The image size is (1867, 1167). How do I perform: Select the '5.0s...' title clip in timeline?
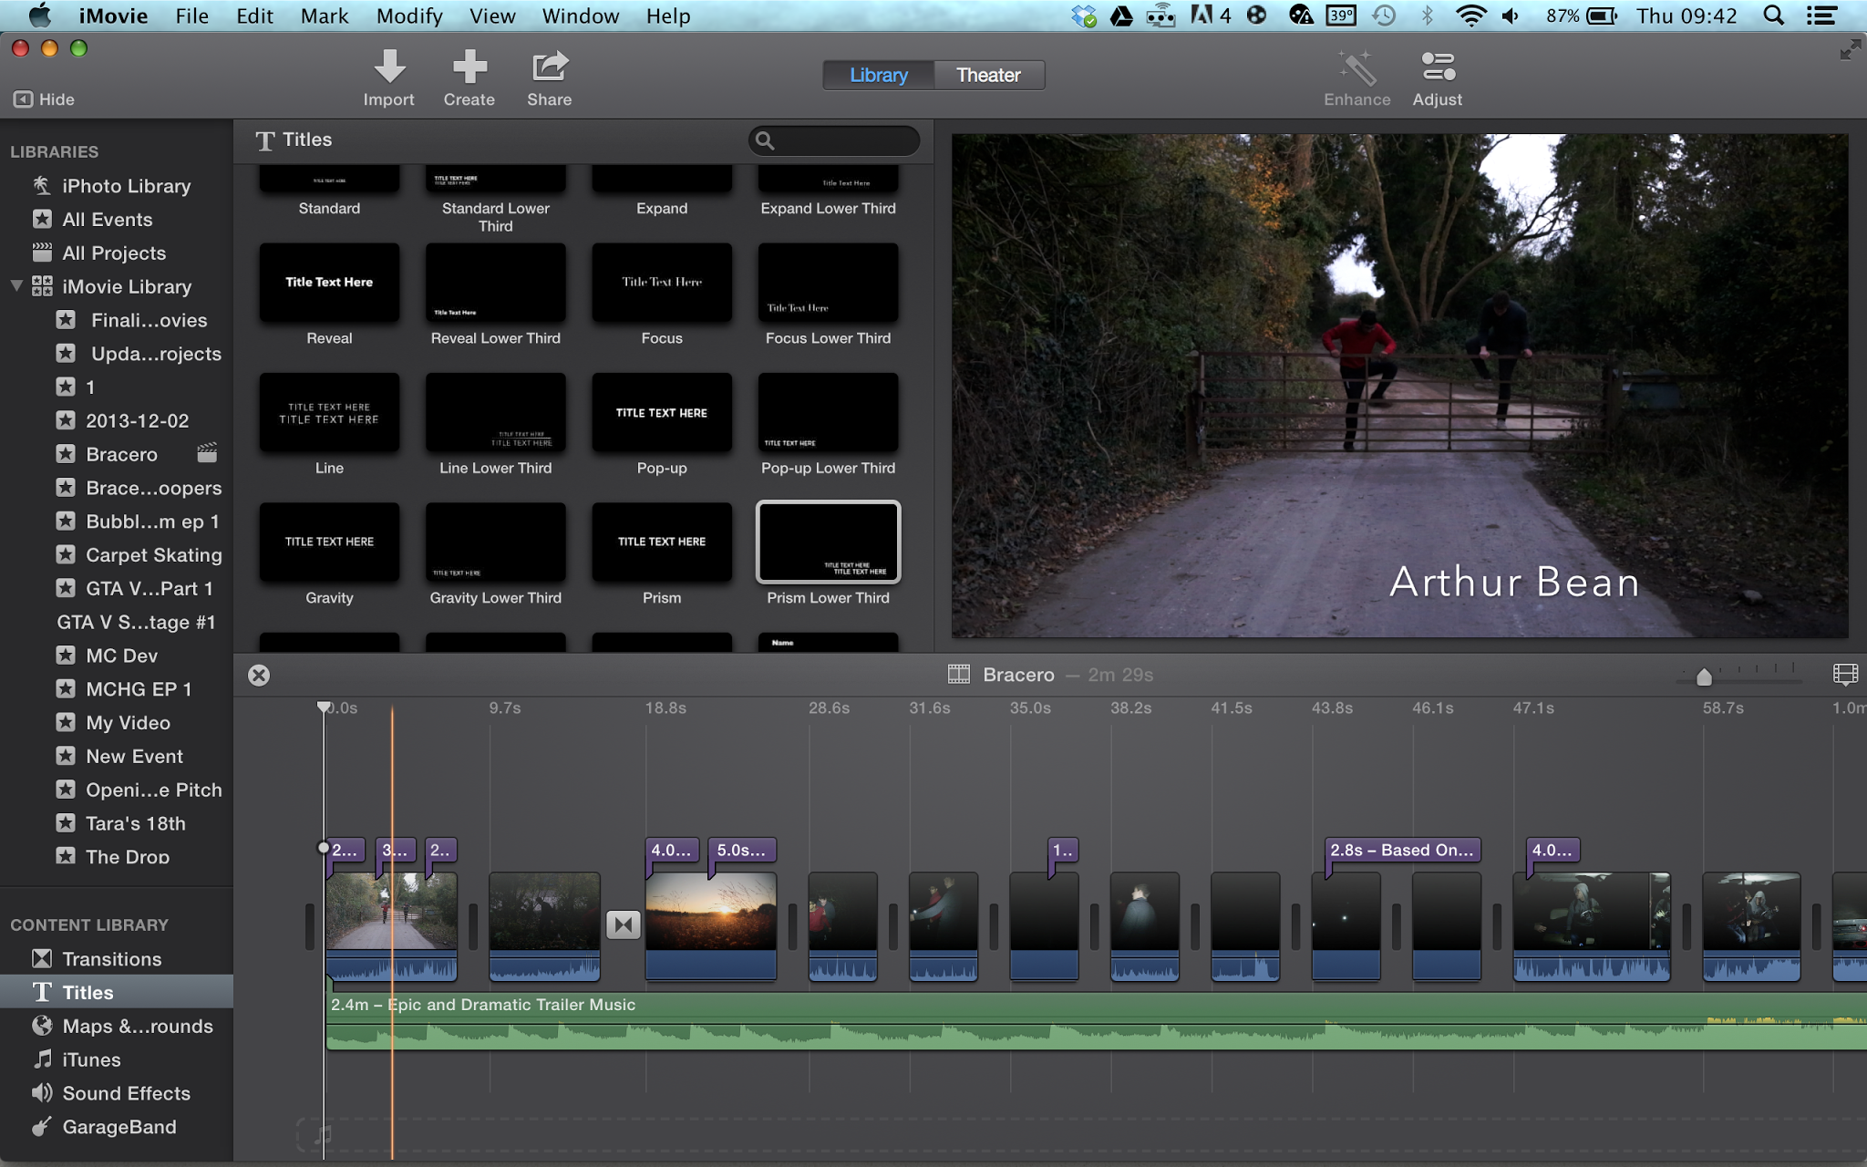(742, 850)
